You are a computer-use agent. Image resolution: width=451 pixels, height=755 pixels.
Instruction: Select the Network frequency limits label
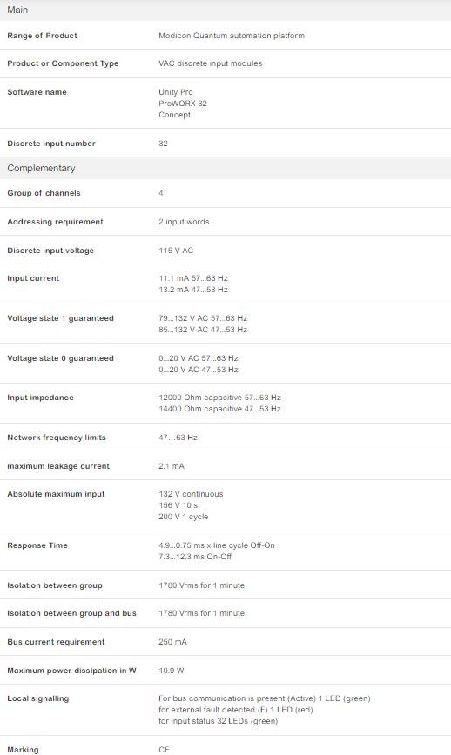(57, 438)
